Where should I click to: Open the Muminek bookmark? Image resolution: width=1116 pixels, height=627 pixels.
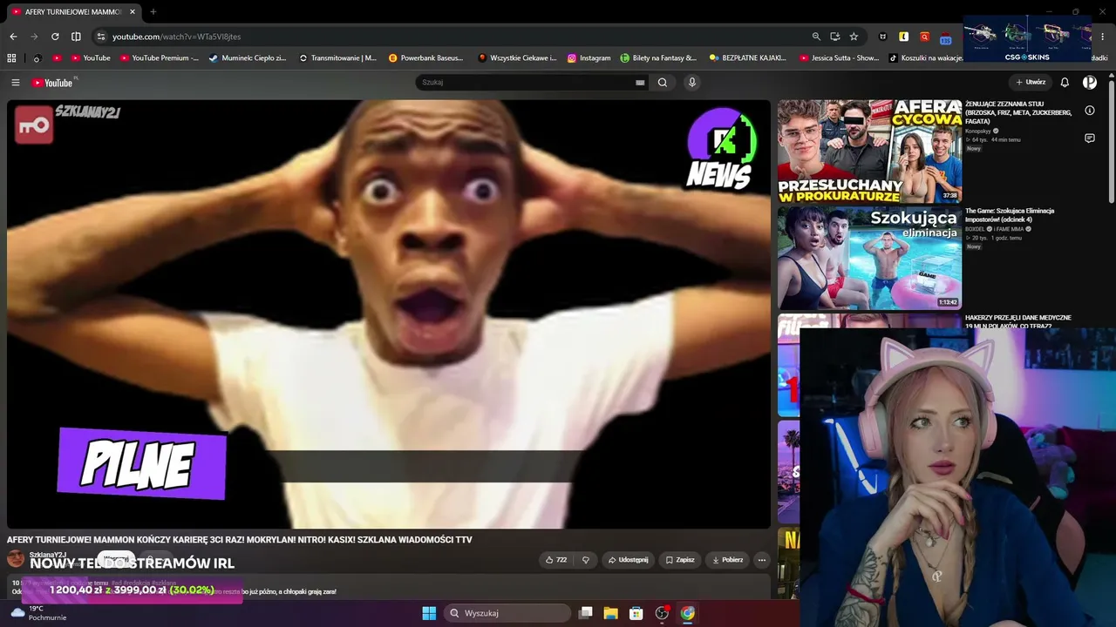pyautogui.click(x=248, y=58)
